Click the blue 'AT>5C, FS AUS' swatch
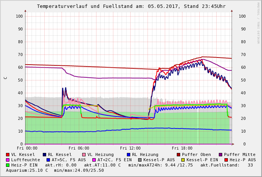This screenshot has height=177, width=262. point(48,160)
